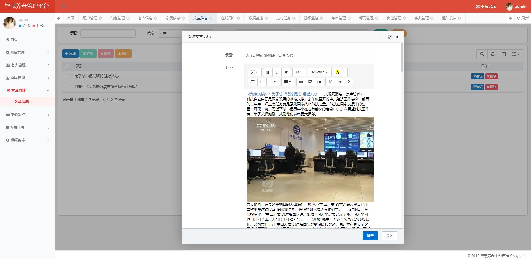The image size is (531, 259).
Task: Apply underline formatting in the editor toolbar
Action: click(277, 72)
